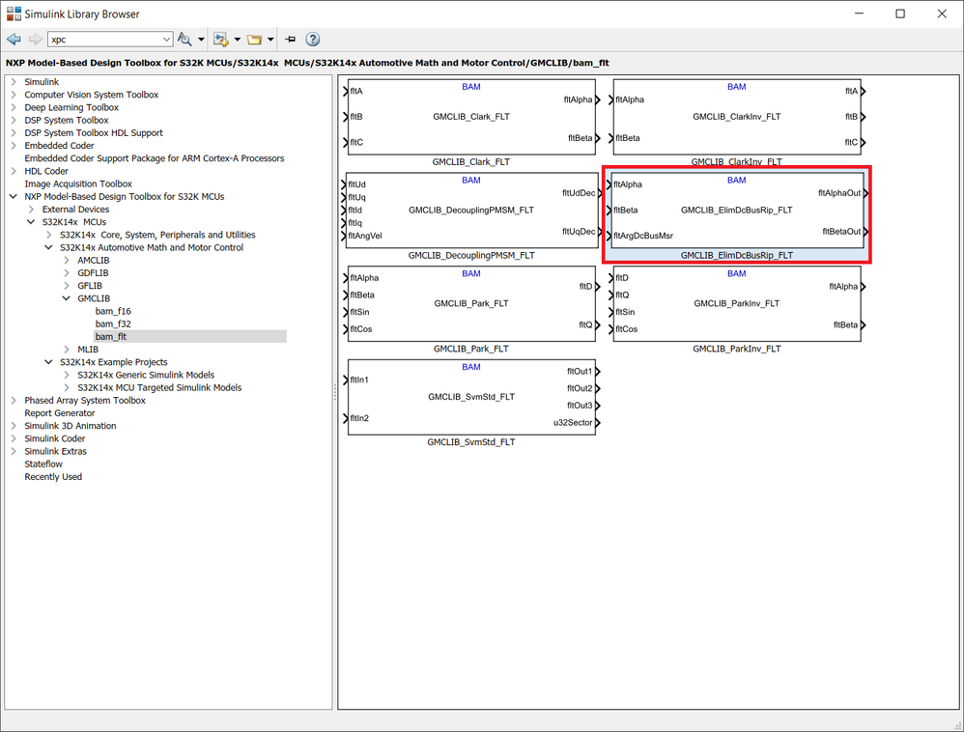
Task: Click label under GMCLIB_DecouplingPMSM_FLT block
Action: click(471, 255)
